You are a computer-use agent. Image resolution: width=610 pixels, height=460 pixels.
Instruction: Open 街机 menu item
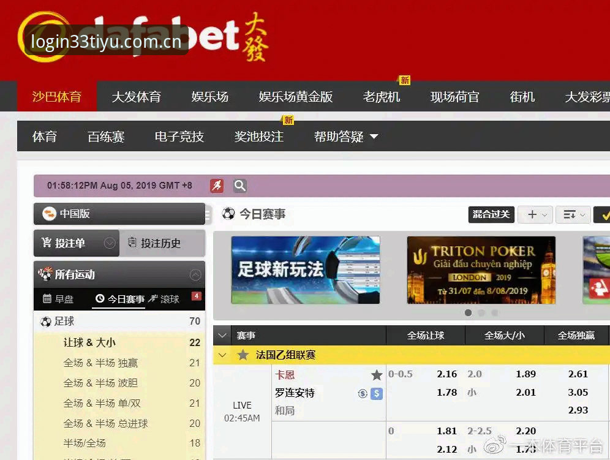coord(522,97)
